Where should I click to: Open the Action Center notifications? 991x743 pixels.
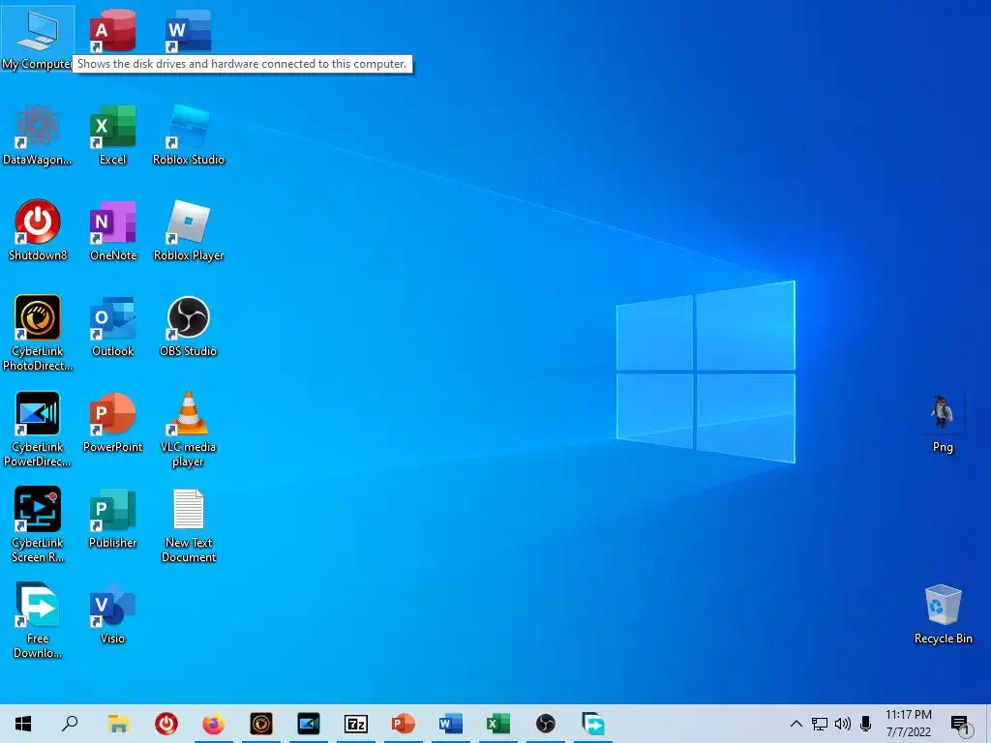click(x=960, y=724)
